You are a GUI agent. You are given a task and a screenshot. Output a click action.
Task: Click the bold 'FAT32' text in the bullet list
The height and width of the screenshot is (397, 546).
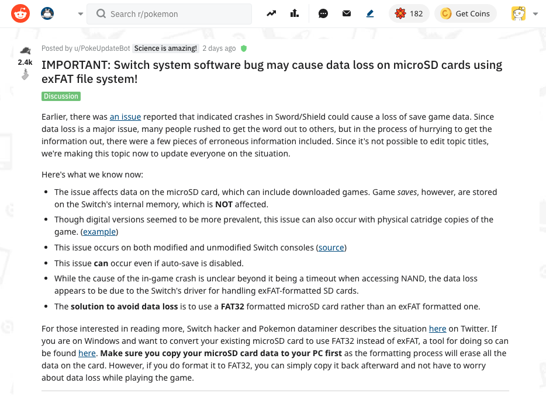(x=232, y=307)
